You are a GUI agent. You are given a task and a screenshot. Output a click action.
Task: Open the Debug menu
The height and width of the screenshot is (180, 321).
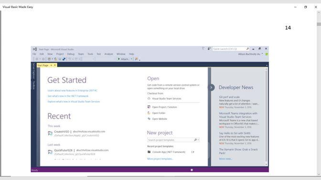pos(71,54)
